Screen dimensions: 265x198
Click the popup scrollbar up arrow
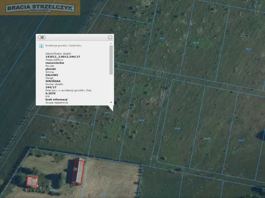coord(111,43)
